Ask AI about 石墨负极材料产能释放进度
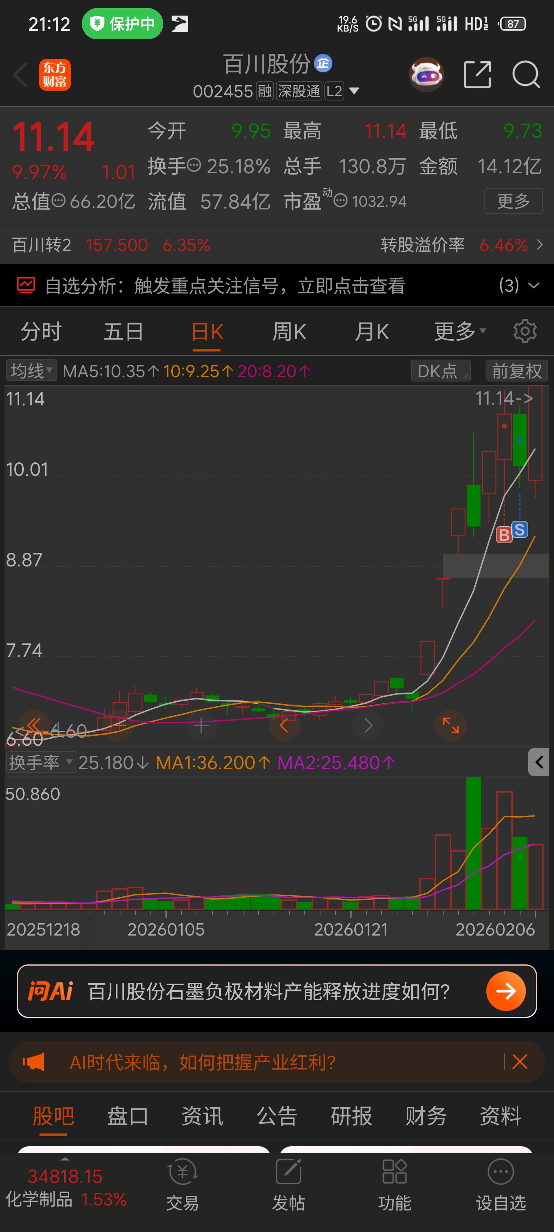The height and width of the screenshot is (1232, 554). (x=269, y=991)
